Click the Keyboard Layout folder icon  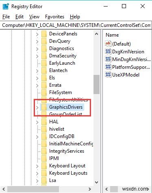44,166
